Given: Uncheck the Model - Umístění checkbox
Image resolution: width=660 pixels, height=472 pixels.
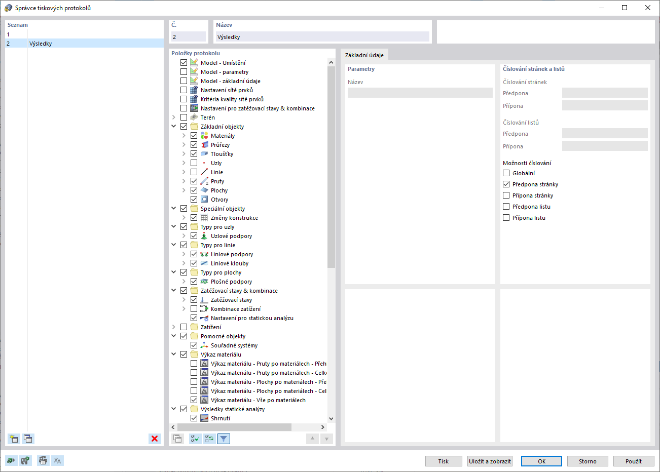Looking at the screenshot, I should 184,63.
